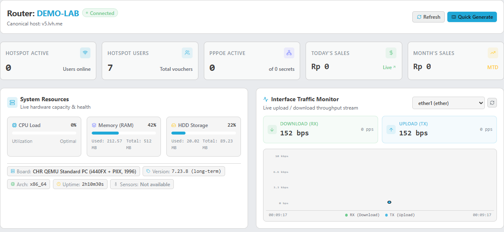Click the Version 7.23.8 (long-term) chip
The height and width of the screenshot is (232, 504).
click(x=184, y=171)
